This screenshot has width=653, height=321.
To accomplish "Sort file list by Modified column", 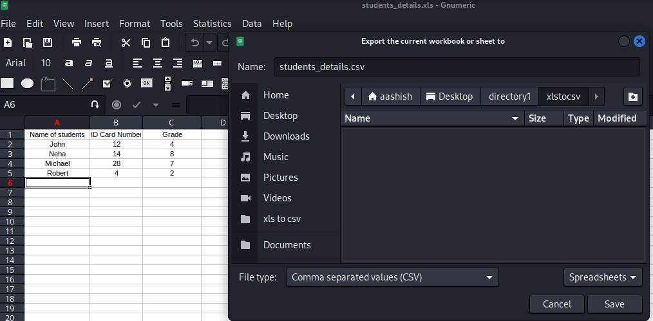I will 620,118.
